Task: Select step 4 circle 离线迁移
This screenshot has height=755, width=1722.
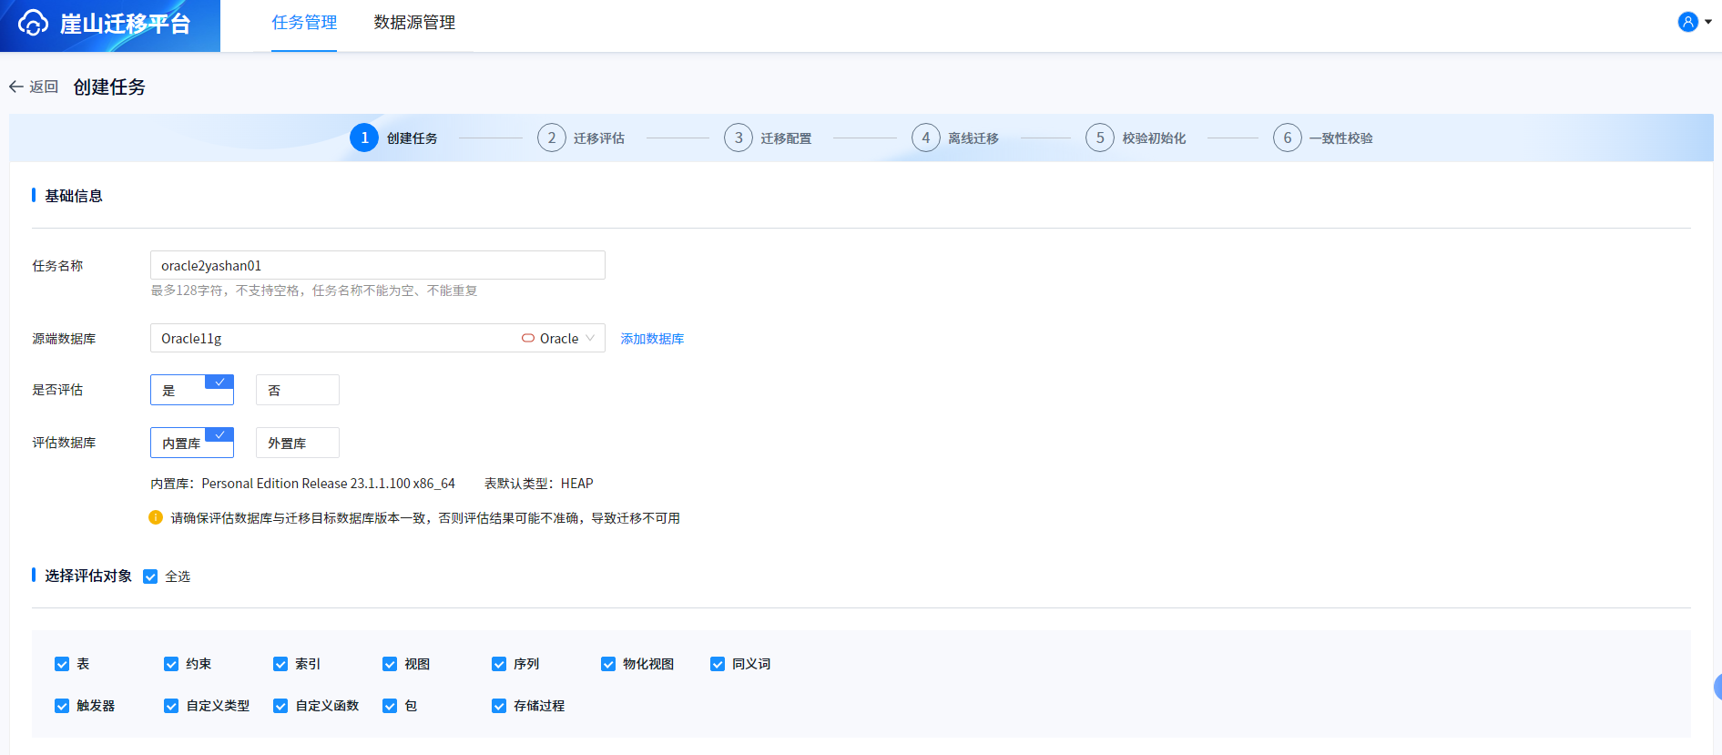Action: (926, 138)
